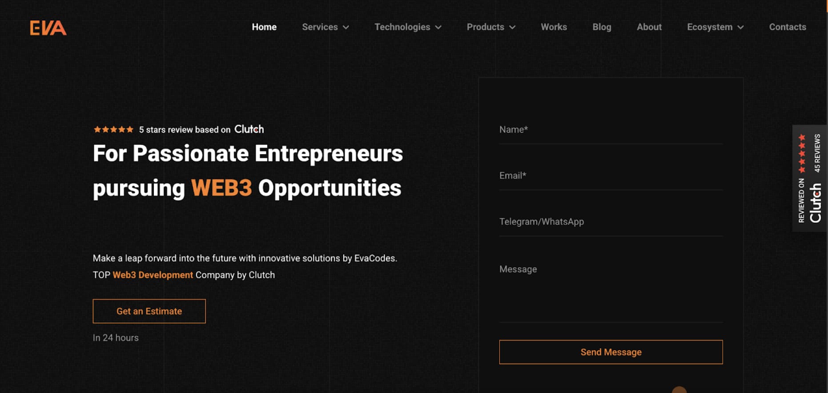Click the EVA logo in the header
Viewport: 828px width, 393px height.
tap(48, 28)
